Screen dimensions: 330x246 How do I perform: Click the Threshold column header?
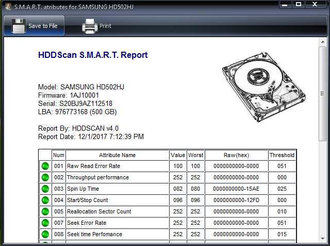tap(282, 155)
